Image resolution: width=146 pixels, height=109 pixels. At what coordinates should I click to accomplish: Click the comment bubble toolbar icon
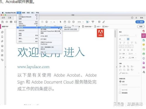(99, 22)
